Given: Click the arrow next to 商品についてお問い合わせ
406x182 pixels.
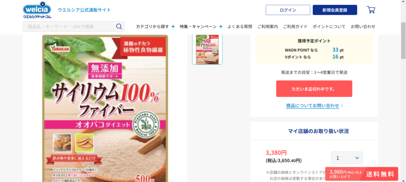Looking at the screenshot, I should [342, 106].
